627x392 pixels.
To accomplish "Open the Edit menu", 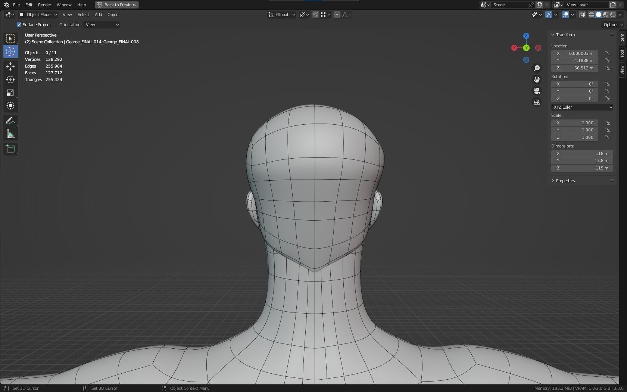I will pos(29,5).
